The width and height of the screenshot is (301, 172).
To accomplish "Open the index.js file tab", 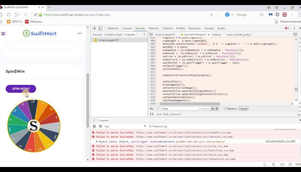I will pos(217,35).
